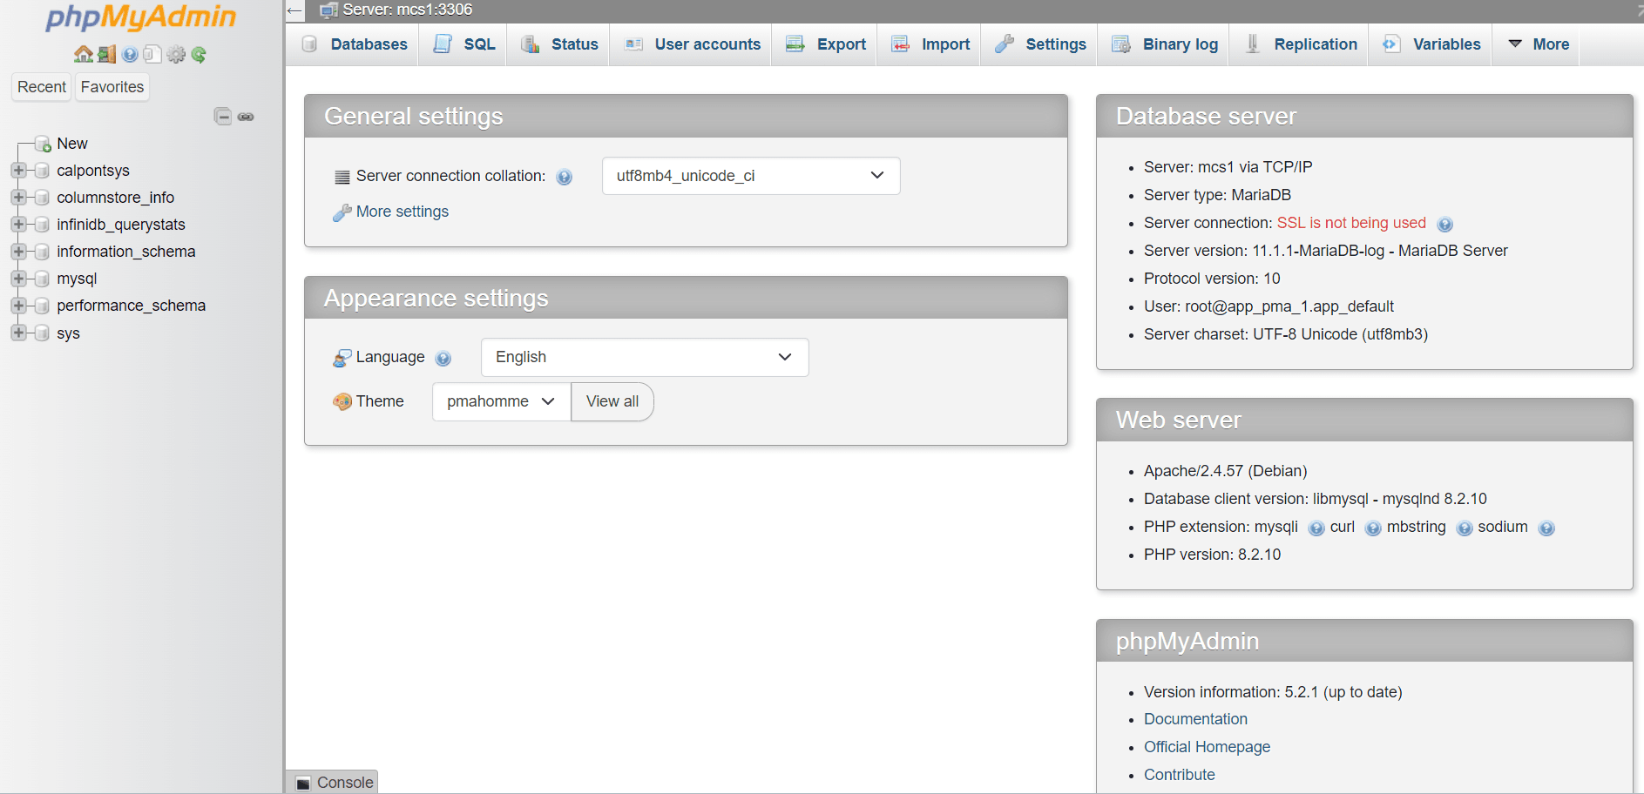Expand the performance_schema database node
This screenshot has width=1644, height=794.
(x=18, y=306)
